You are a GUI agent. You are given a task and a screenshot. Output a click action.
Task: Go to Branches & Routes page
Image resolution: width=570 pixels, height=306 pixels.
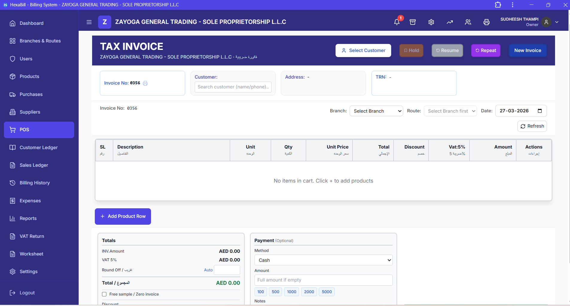39,41
